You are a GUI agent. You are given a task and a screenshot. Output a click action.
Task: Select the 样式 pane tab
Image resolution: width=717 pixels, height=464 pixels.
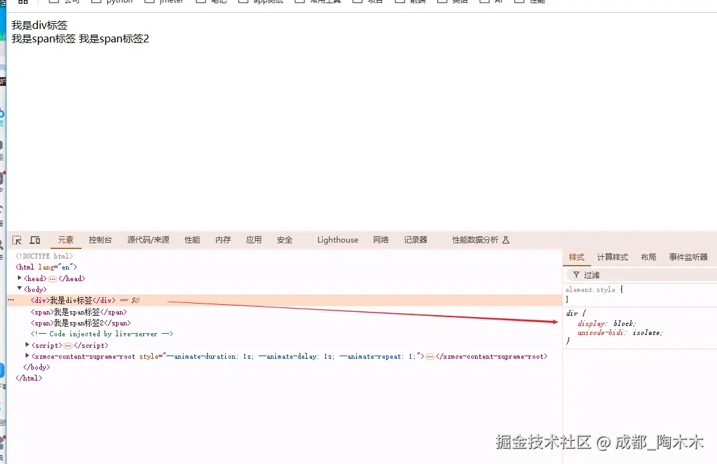pos(576,257)
